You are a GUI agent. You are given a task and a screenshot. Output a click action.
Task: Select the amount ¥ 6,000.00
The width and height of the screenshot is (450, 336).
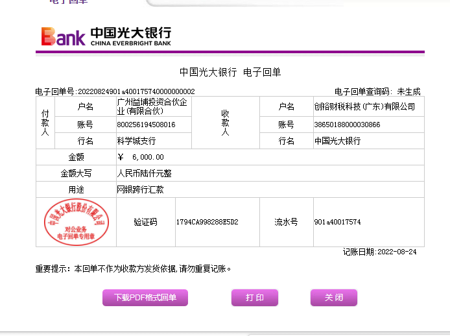(x=141, y=157)
